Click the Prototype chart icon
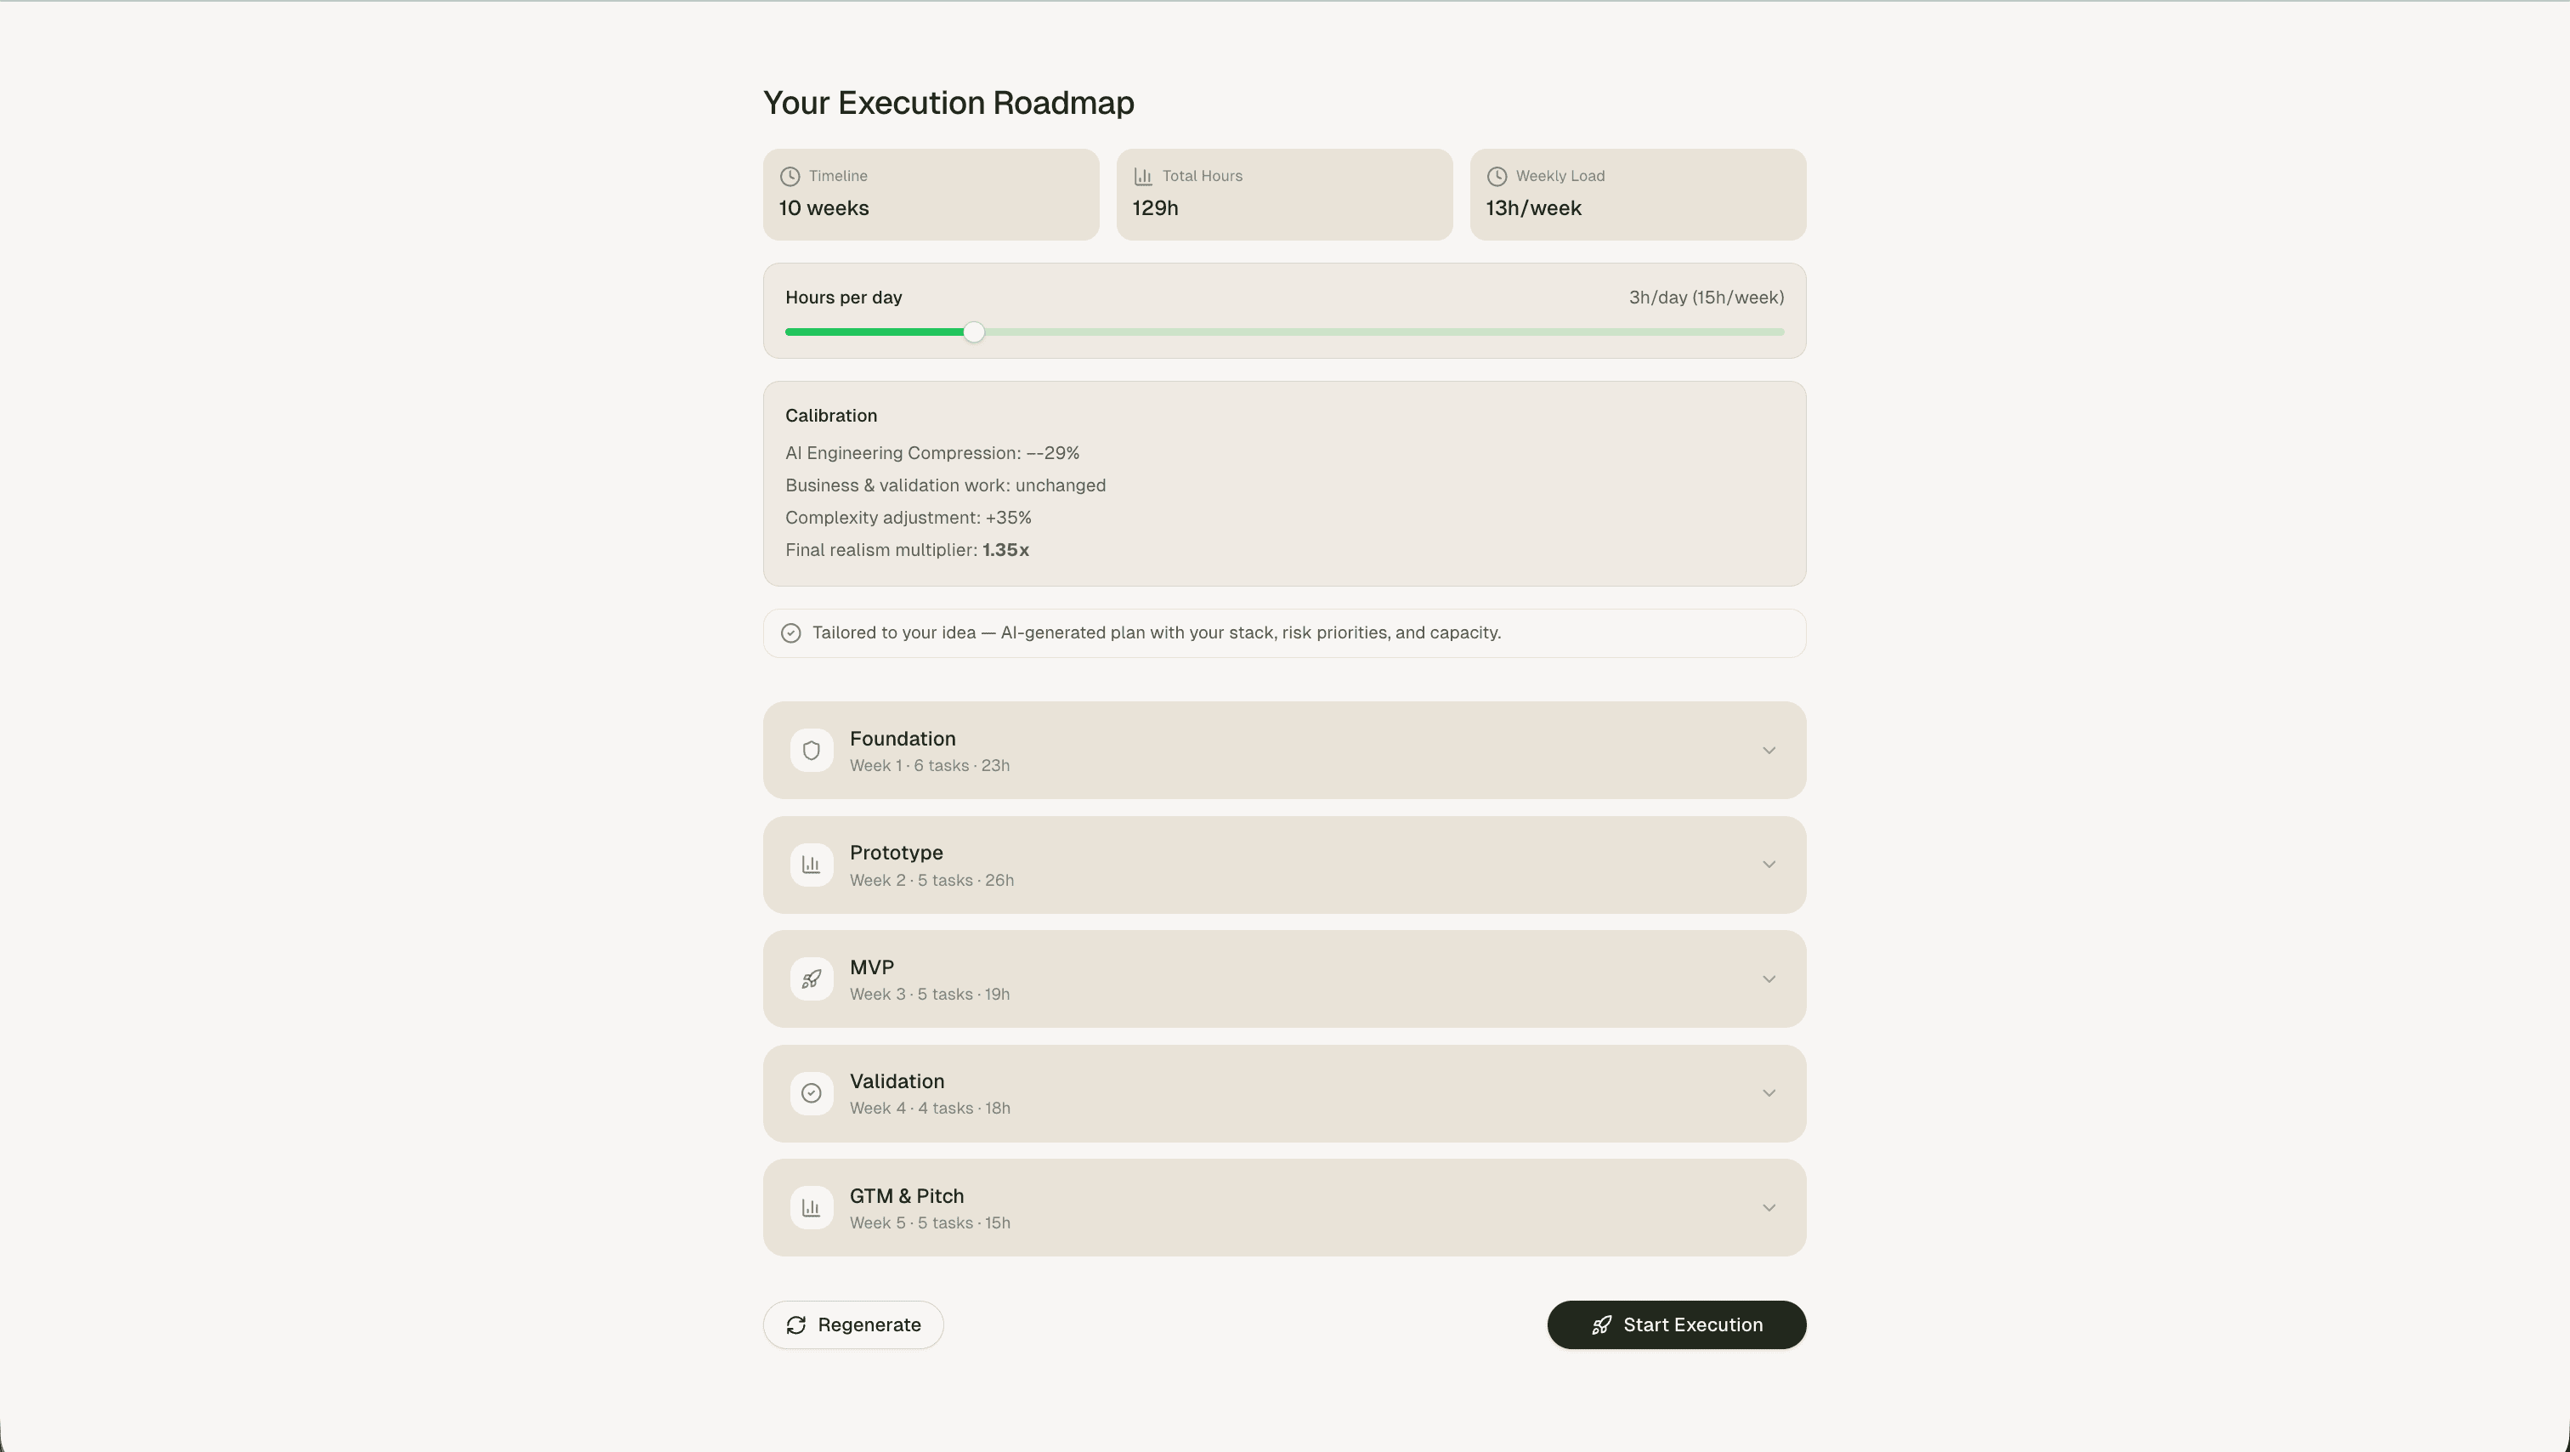The image size is (2570, 1452). click(x=811, y=865)
